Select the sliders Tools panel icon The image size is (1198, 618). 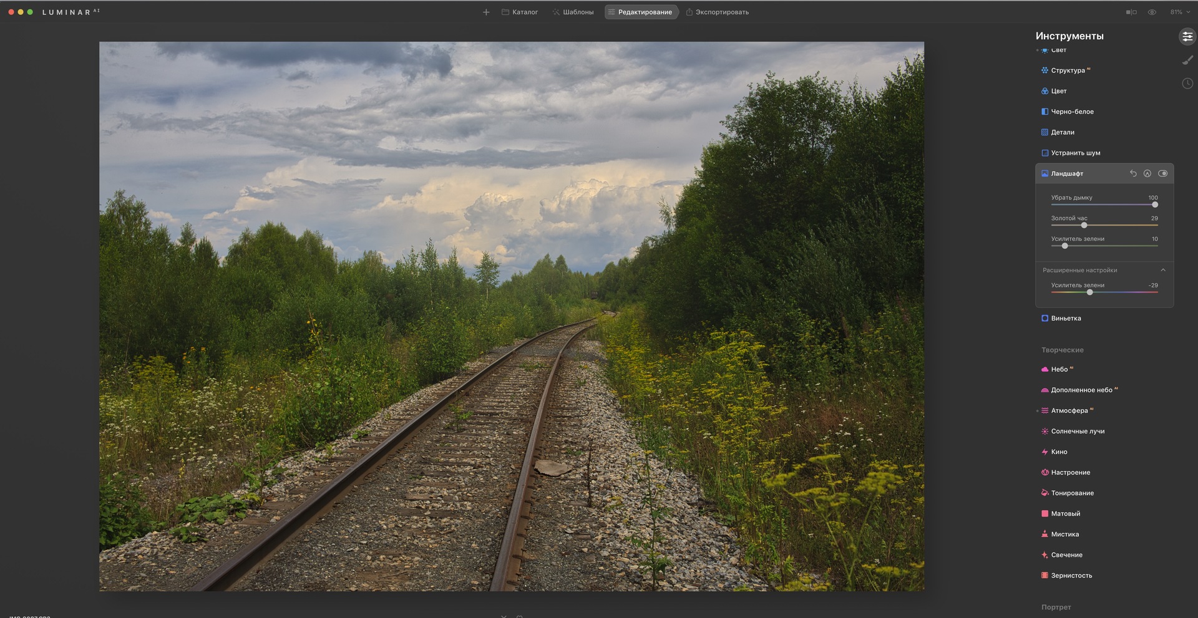click(1187, 37)
